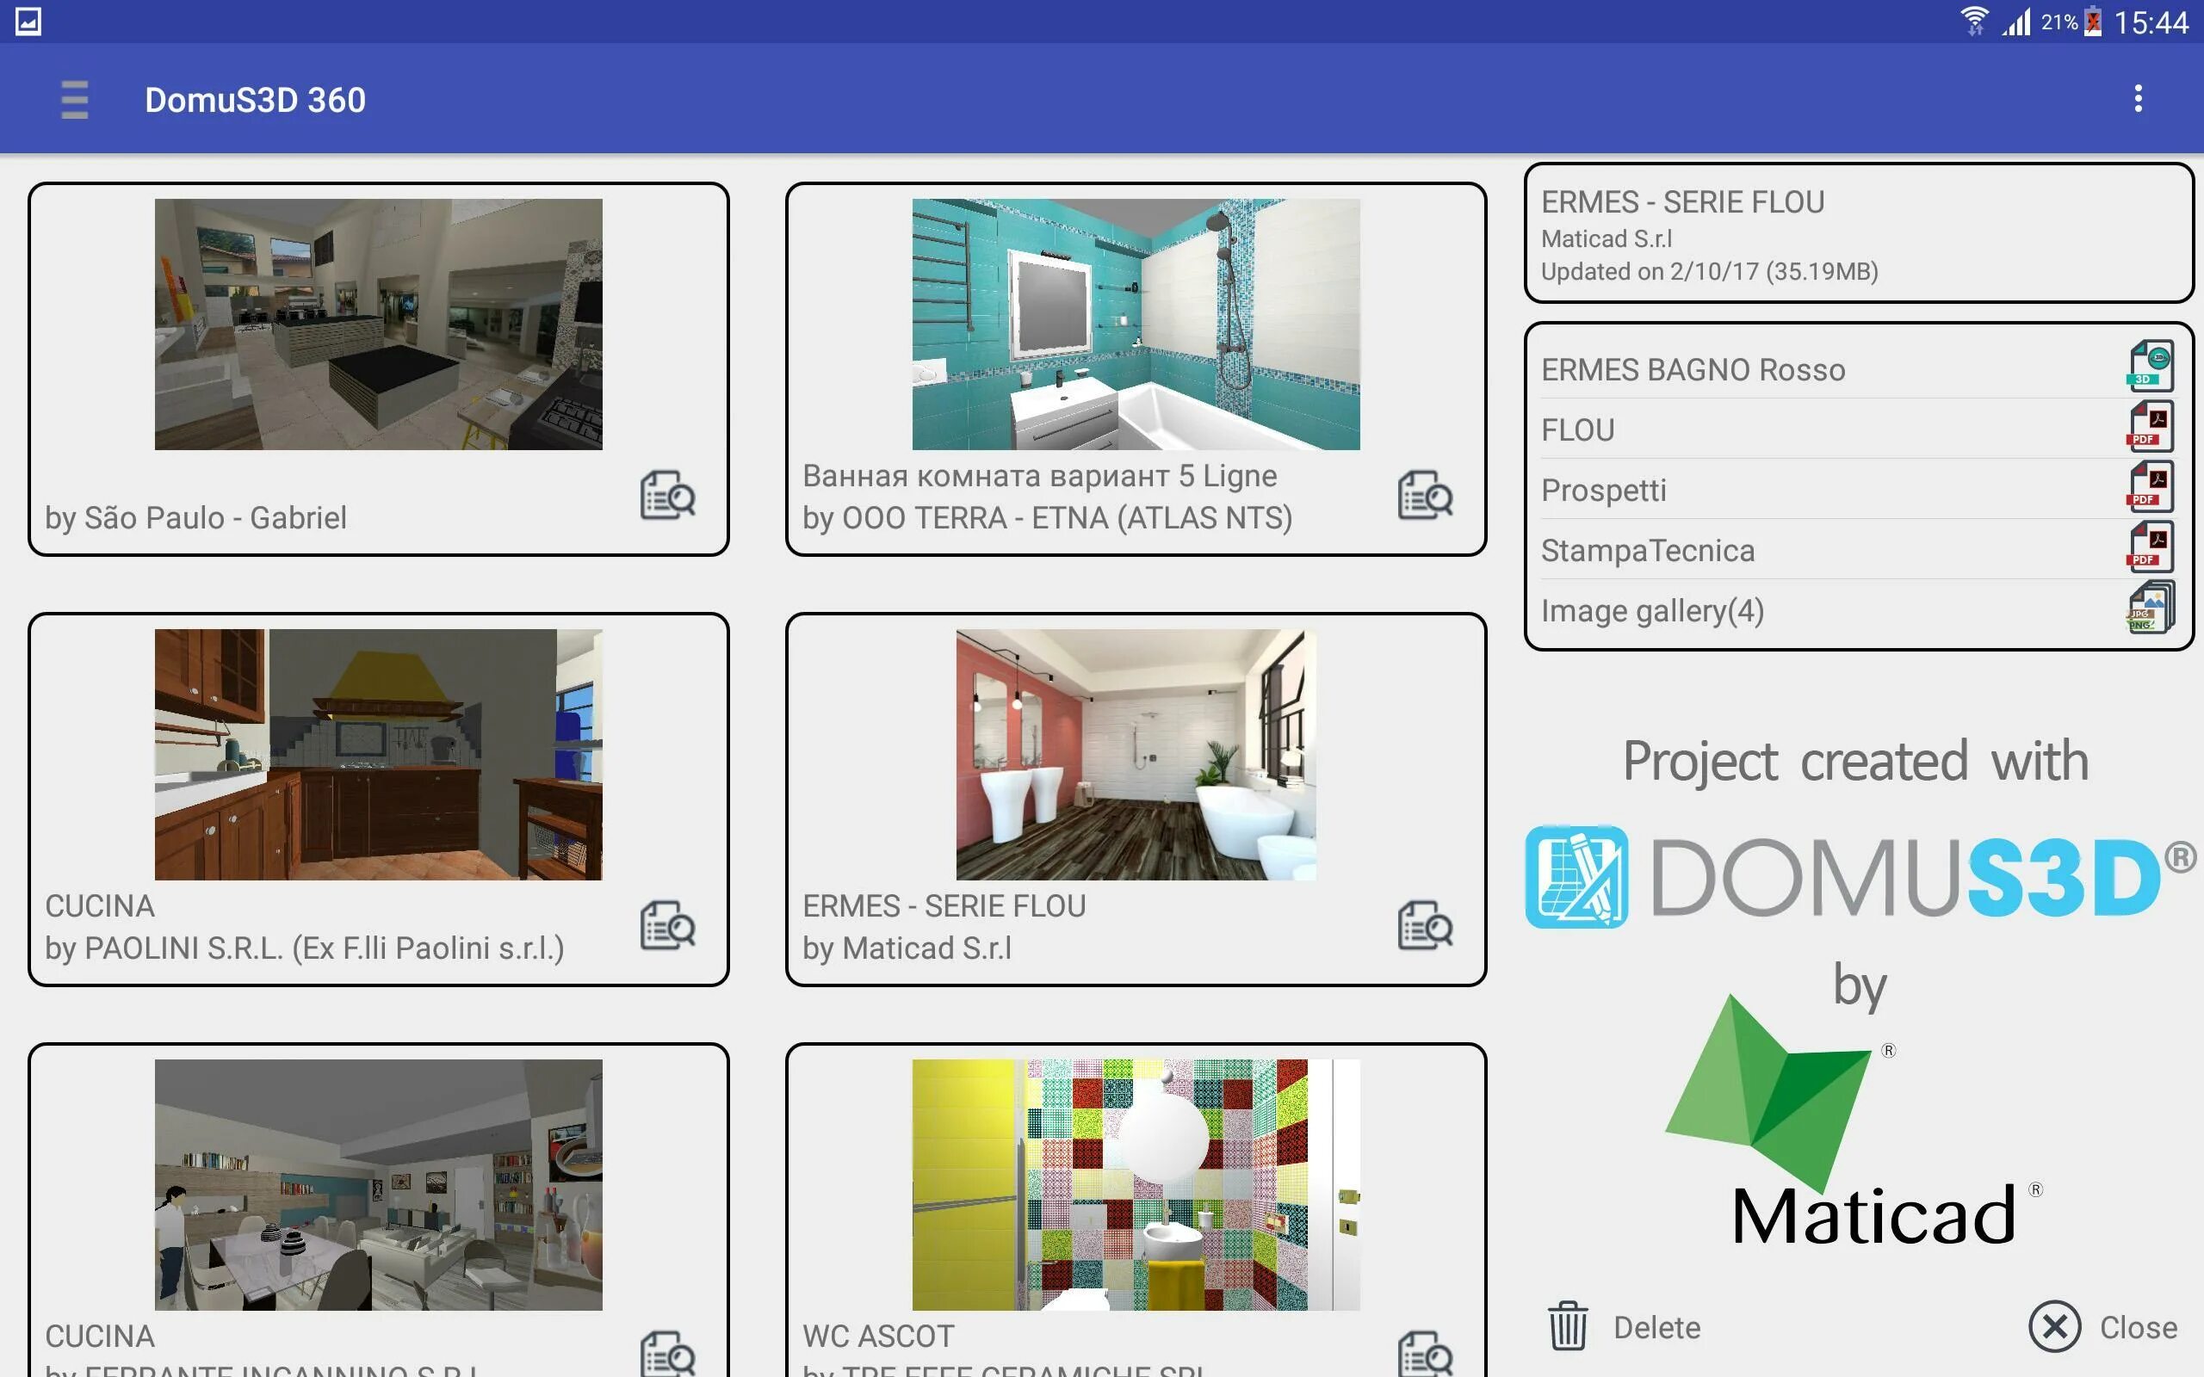Open the FLOU PDF document icon

(2151, 427)
